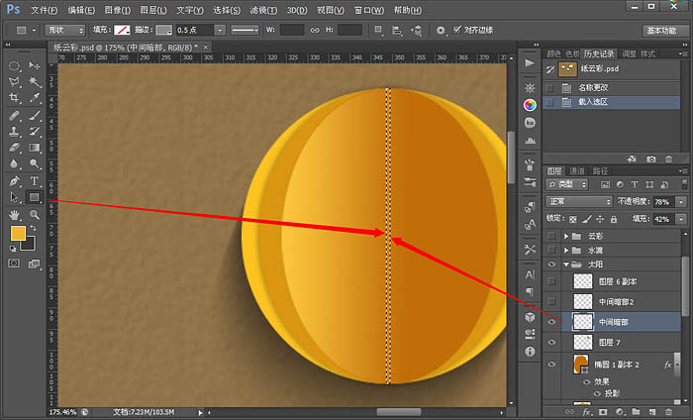693x420 pixels.
Task: Hide the 图层 7 layer
Action: tap(551, 342)
